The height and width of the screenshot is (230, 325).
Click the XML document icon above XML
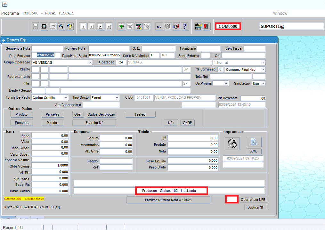(254, 142)
